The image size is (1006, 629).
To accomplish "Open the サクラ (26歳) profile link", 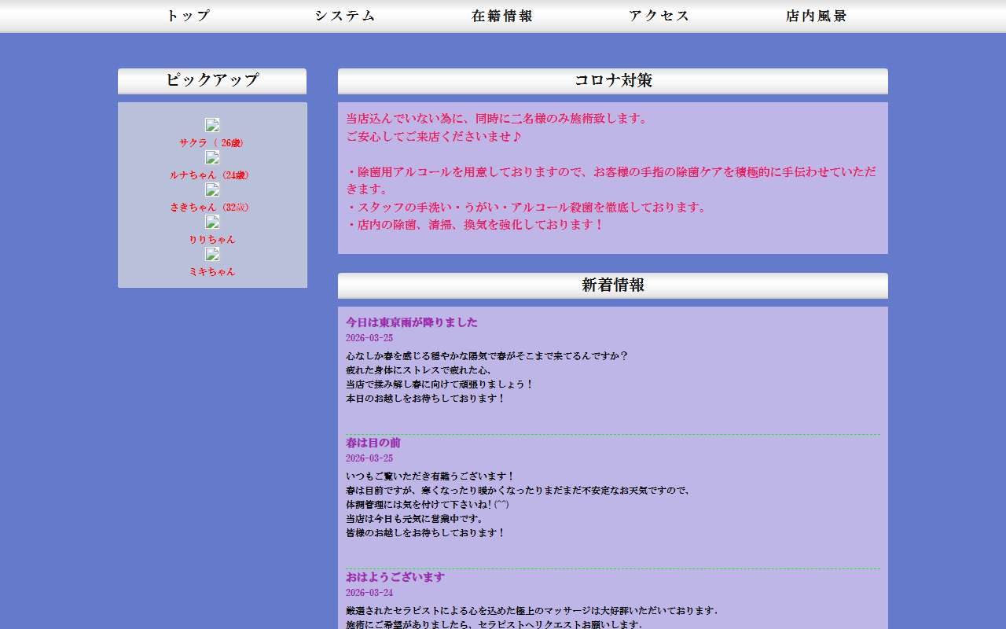I will pyautogui.click(x=212, y=143).
